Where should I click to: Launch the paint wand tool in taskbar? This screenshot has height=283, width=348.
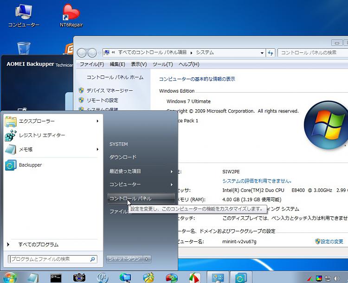coord(148,277)
